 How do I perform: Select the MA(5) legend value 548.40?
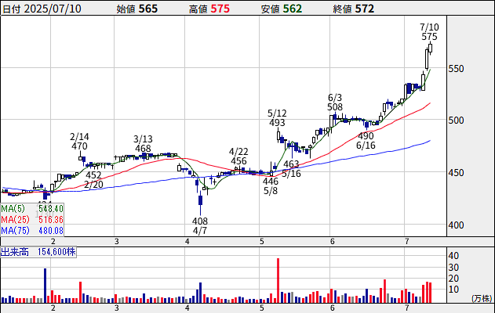click(51, 208)
